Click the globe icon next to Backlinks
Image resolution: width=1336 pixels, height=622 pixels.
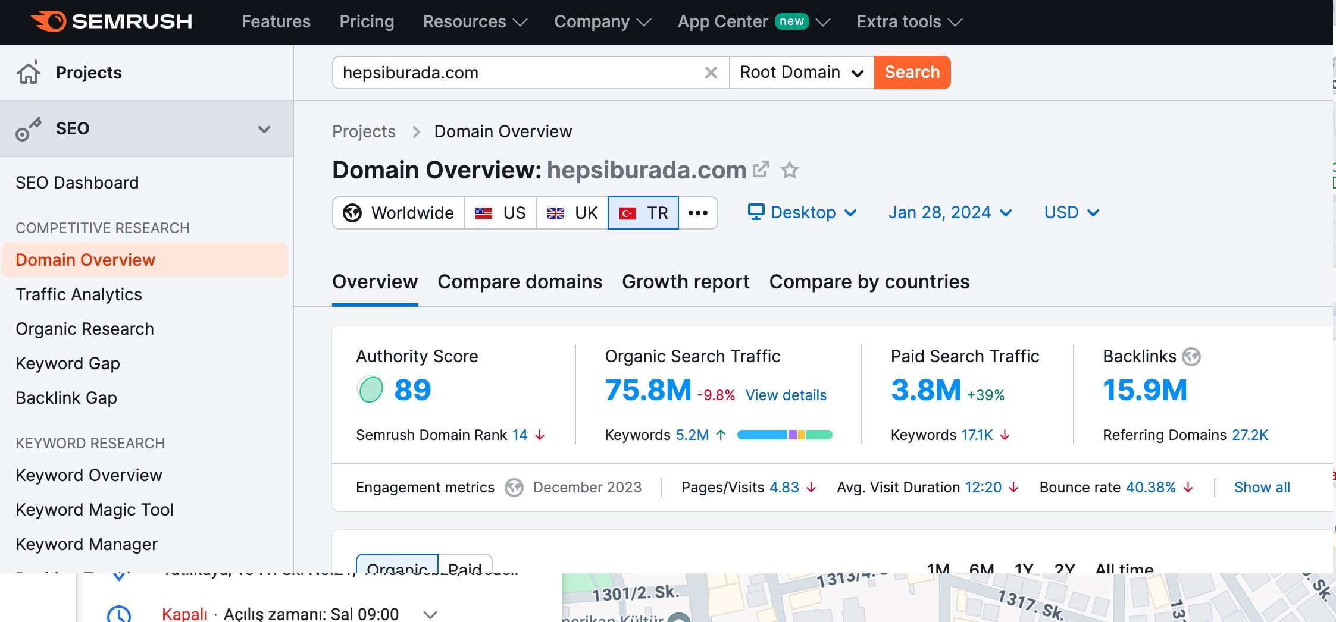(x=1191, y=357)
